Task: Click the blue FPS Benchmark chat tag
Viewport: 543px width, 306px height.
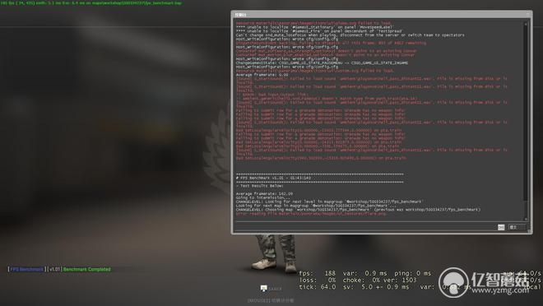Action: coord(27,269)
